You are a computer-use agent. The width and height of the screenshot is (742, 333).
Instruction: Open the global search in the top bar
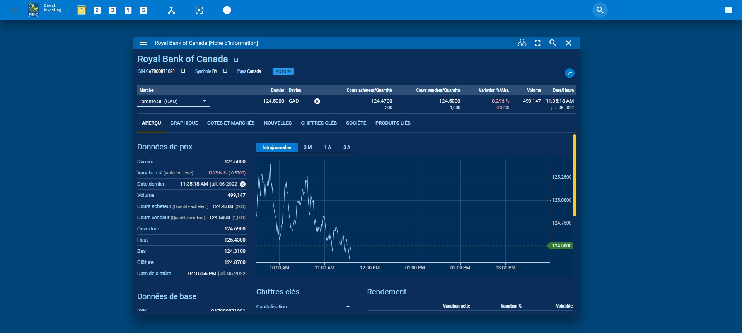[x=600, y=10]
